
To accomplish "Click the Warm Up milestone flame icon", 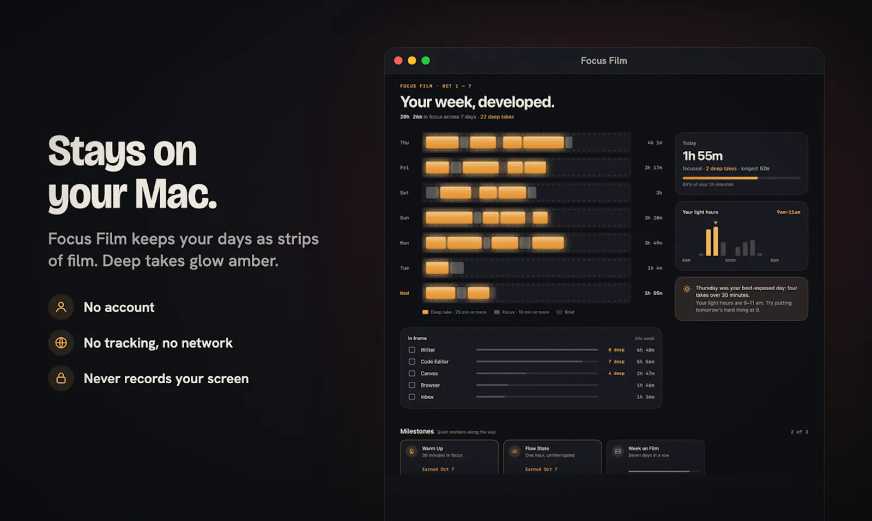I will point(411,451).
